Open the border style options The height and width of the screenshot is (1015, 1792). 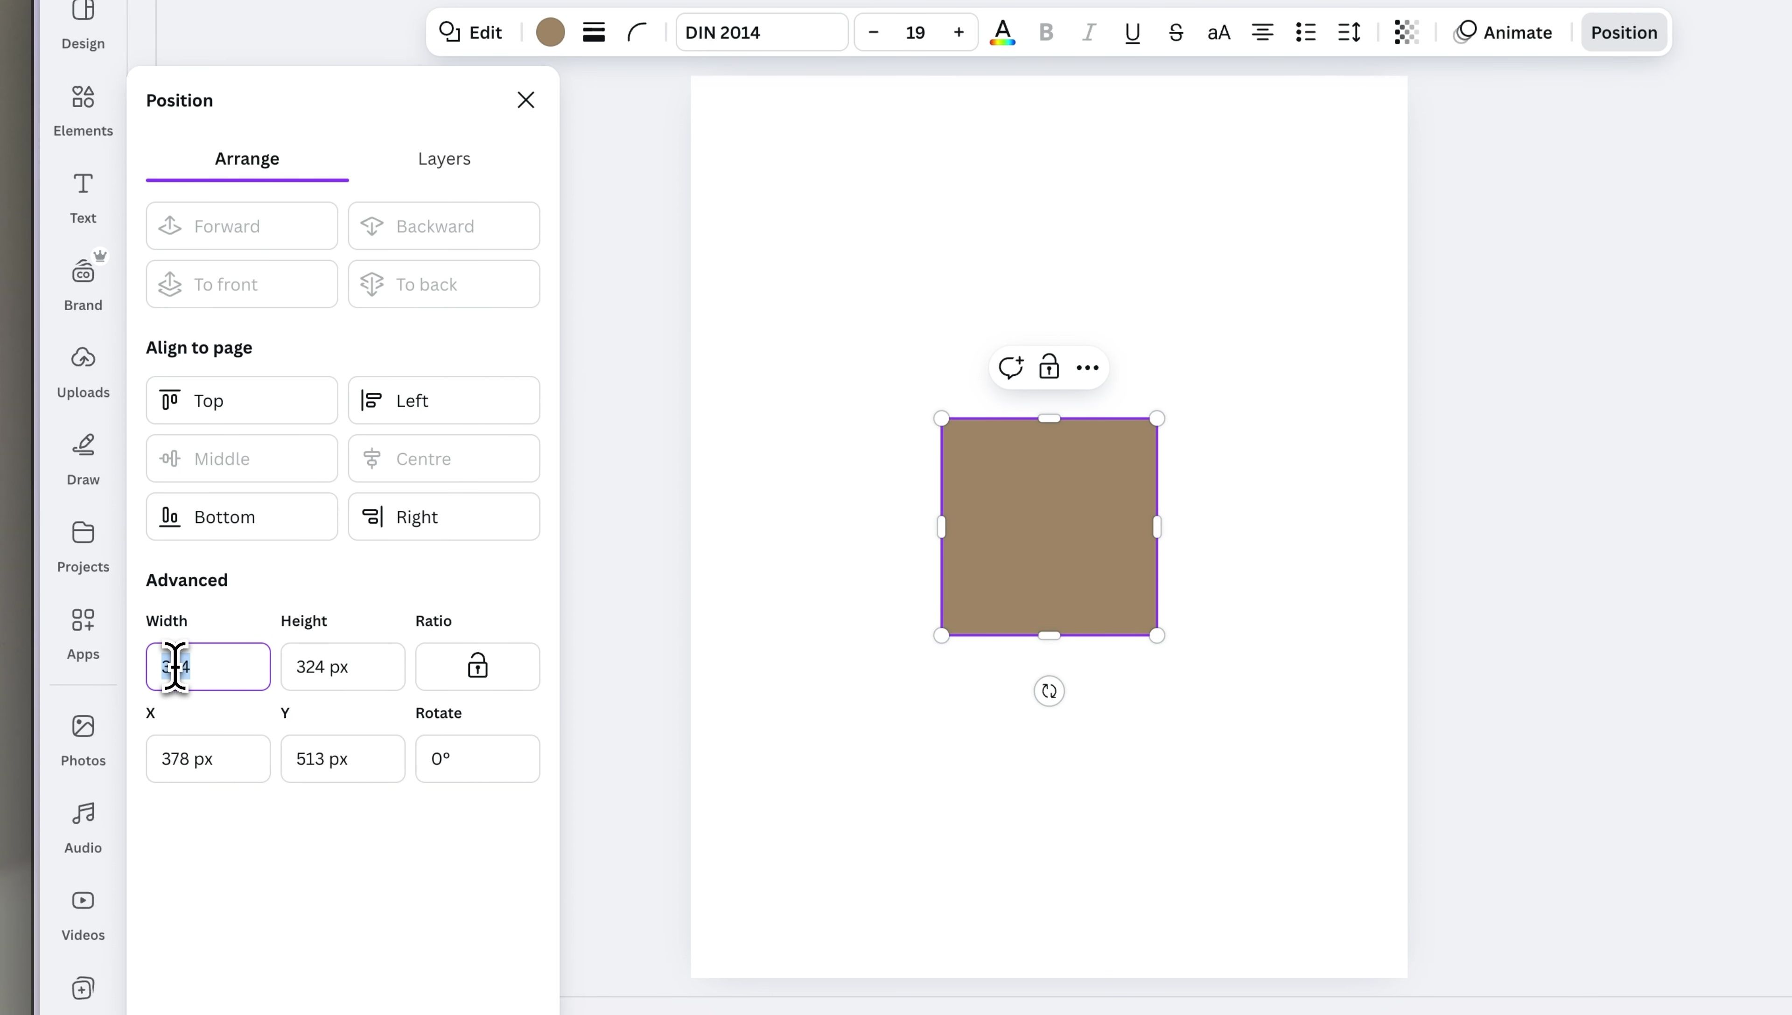click(x=594, y=32)
